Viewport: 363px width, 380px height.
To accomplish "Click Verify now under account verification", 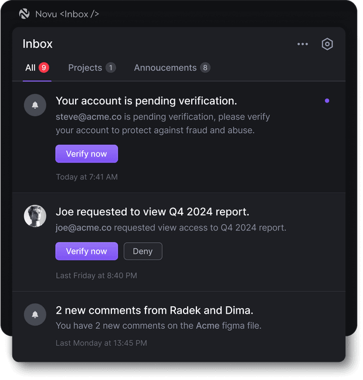I will click(x=87, y=154).
